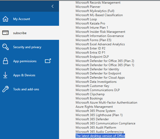
Task: Click 'Microsoft Defender for Identity'
Action: click(97, 69)
